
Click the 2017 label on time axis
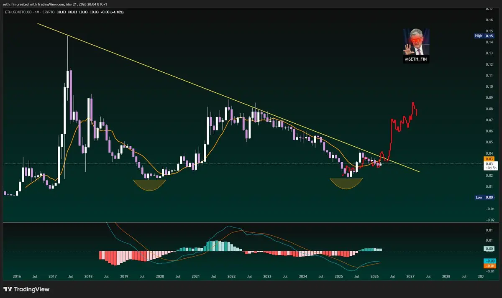[53, 277]
